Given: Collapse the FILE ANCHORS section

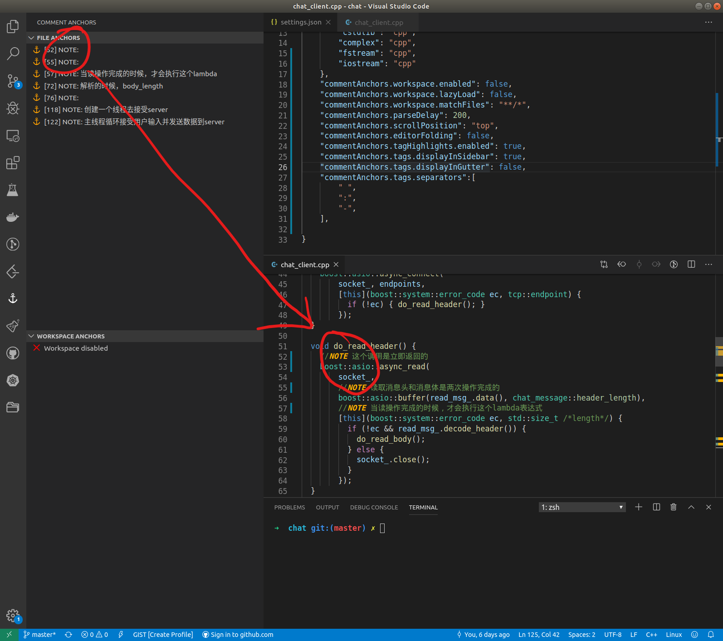Looking at the screenshot, I should (145, 38).
